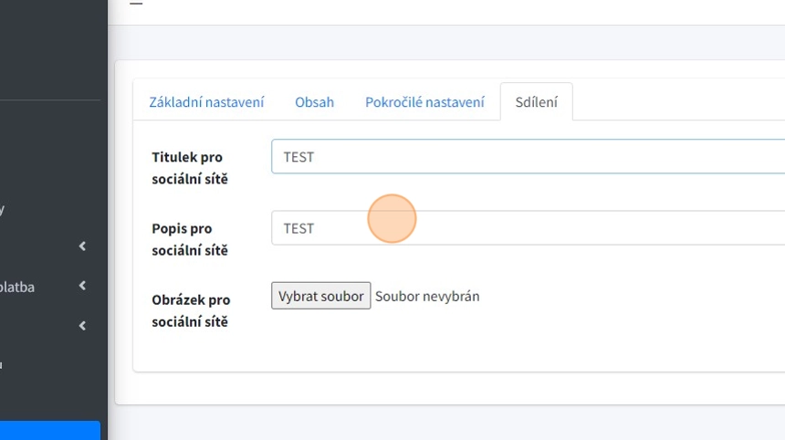The image size is (785, 440).
Task: Open the sidebar item ending in "y"
Action: (3, 209)
